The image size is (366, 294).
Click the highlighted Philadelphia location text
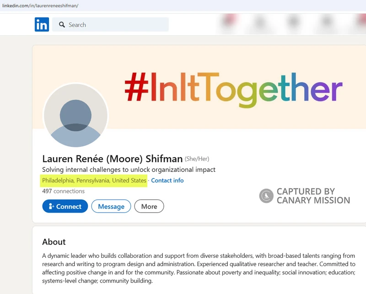(x=94, y=180)
